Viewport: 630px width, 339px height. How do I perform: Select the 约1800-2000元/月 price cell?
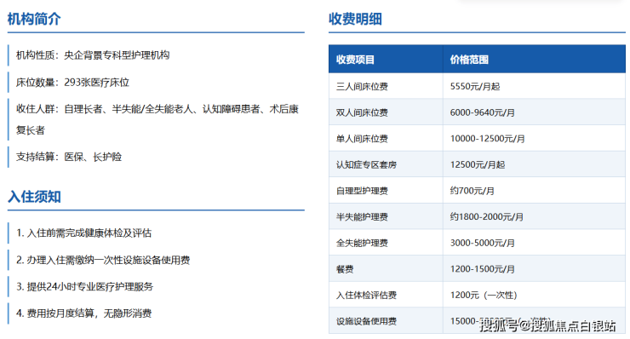pyautogui.click(x=534, y=216)
